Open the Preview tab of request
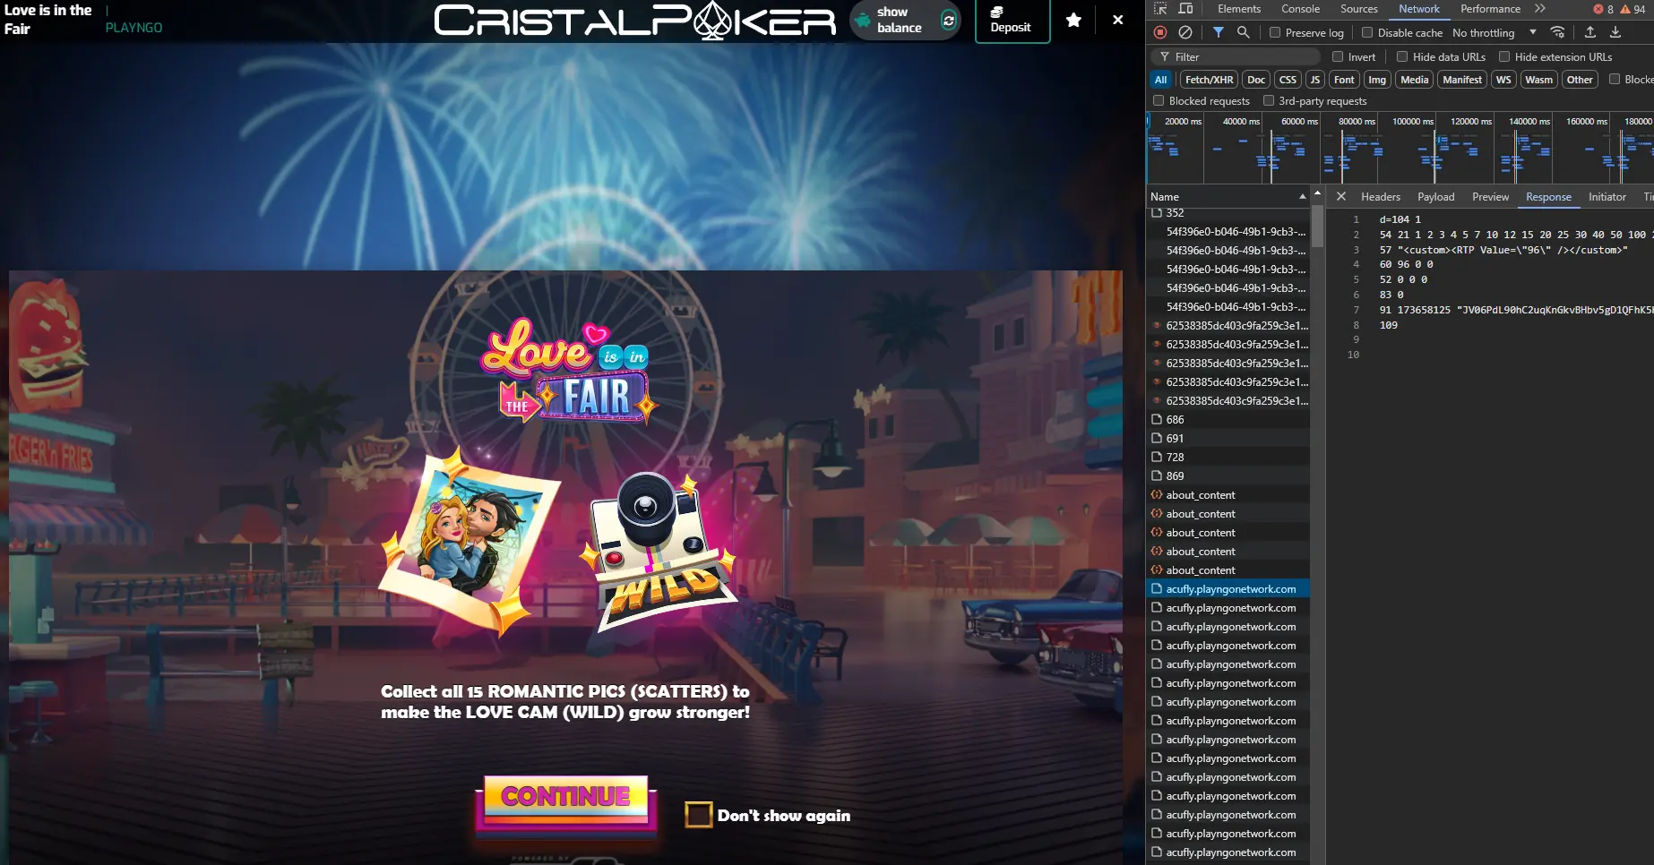The height and width of the screenshot is (865, 1654). [1490, 196]
